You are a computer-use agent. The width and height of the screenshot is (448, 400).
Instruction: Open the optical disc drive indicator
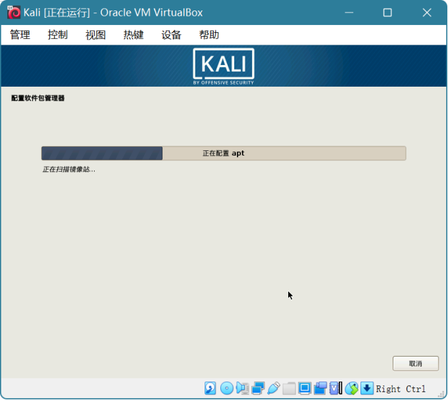pyautogui.click(x=226, y=388)
